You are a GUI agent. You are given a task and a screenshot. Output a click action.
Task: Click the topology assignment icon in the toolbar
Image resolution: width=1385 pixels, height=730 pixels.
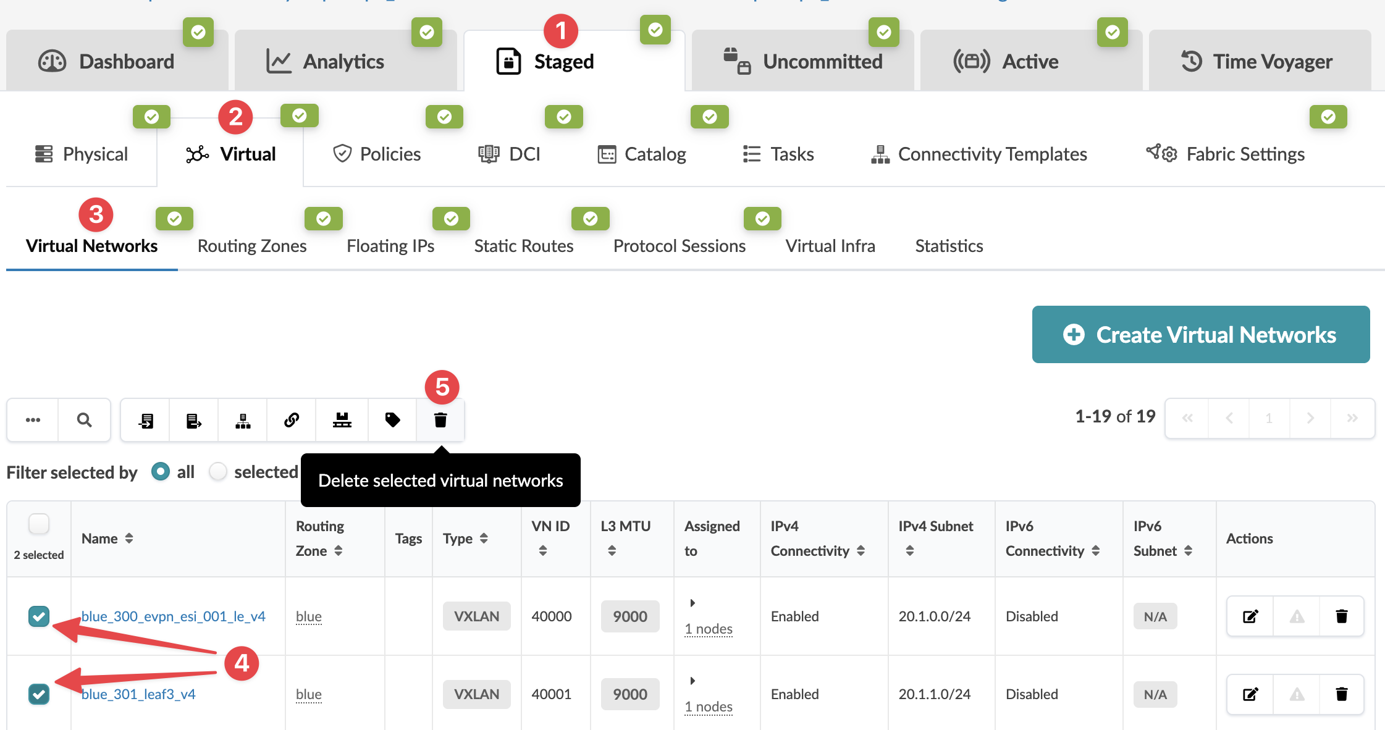tap(242, 420)
